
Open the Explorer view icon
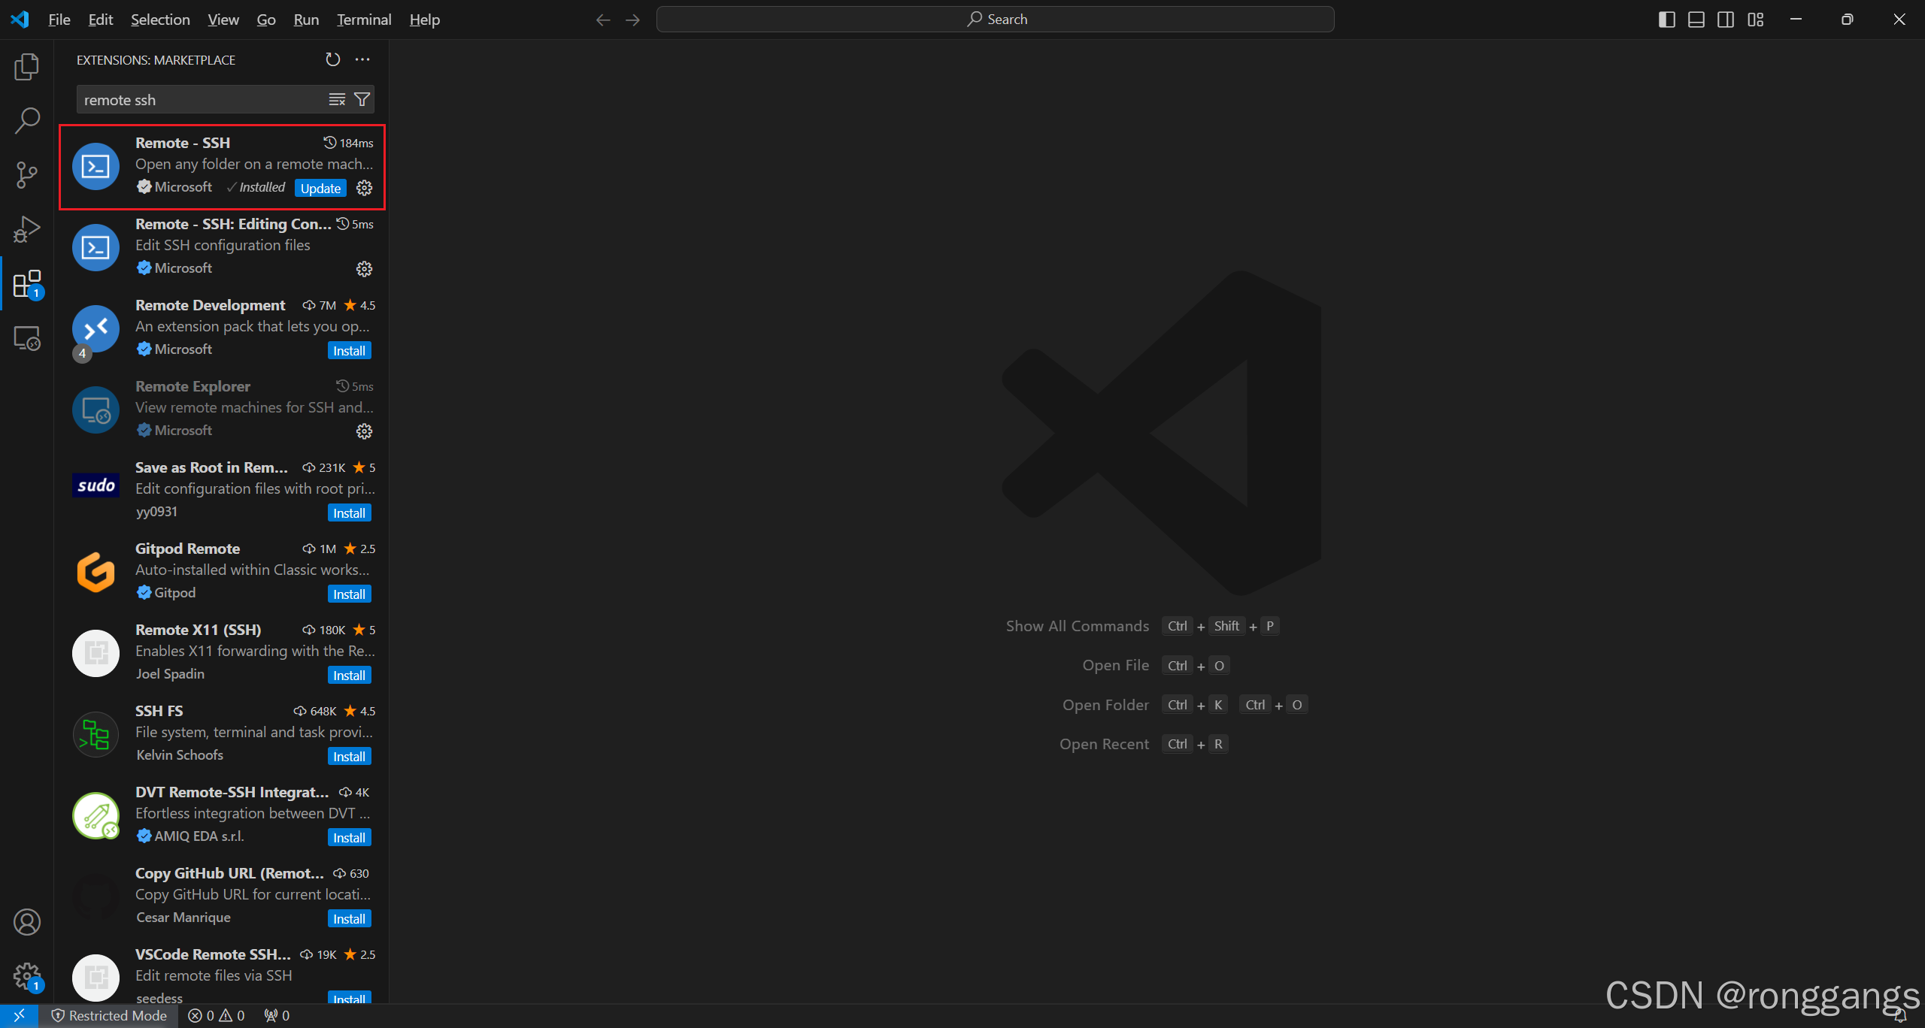(x=27, y=67)
